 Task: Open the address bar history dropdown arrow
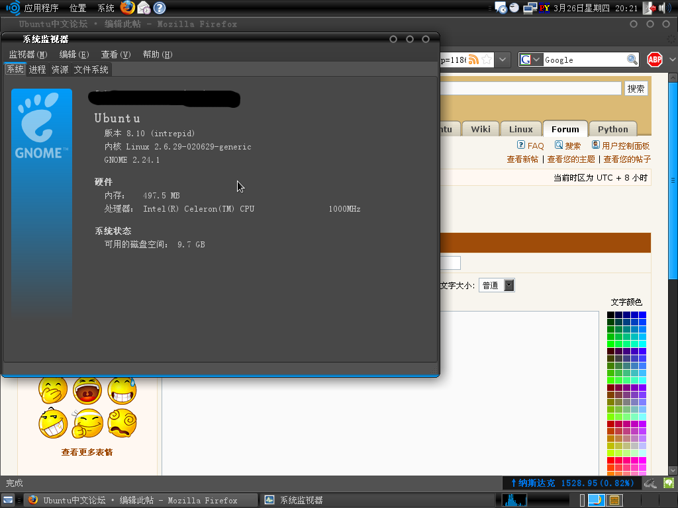click(503, 60)
